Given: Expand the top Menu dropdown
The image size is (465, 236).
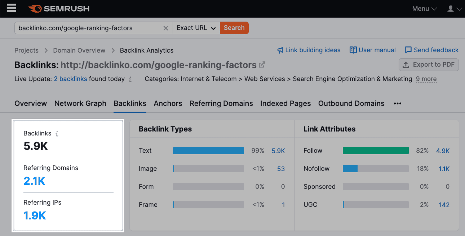Looking at the screenshot, I should (425, 9).
